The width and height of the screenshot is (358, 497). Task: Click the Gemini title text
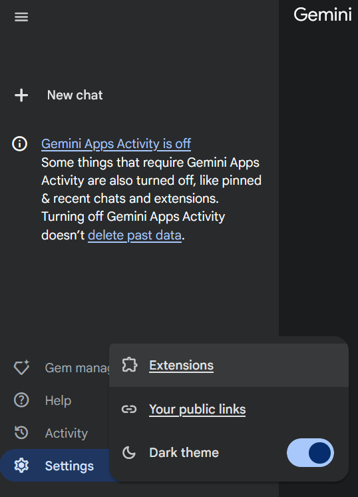[323, 15]
